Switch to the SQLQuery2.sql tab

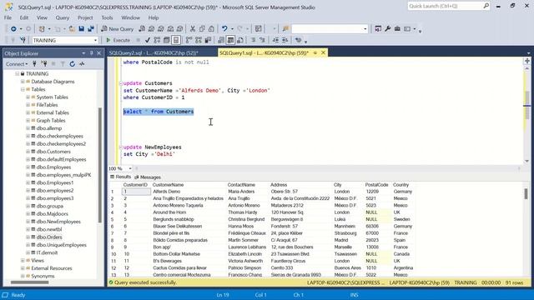(x=154, y=53)
